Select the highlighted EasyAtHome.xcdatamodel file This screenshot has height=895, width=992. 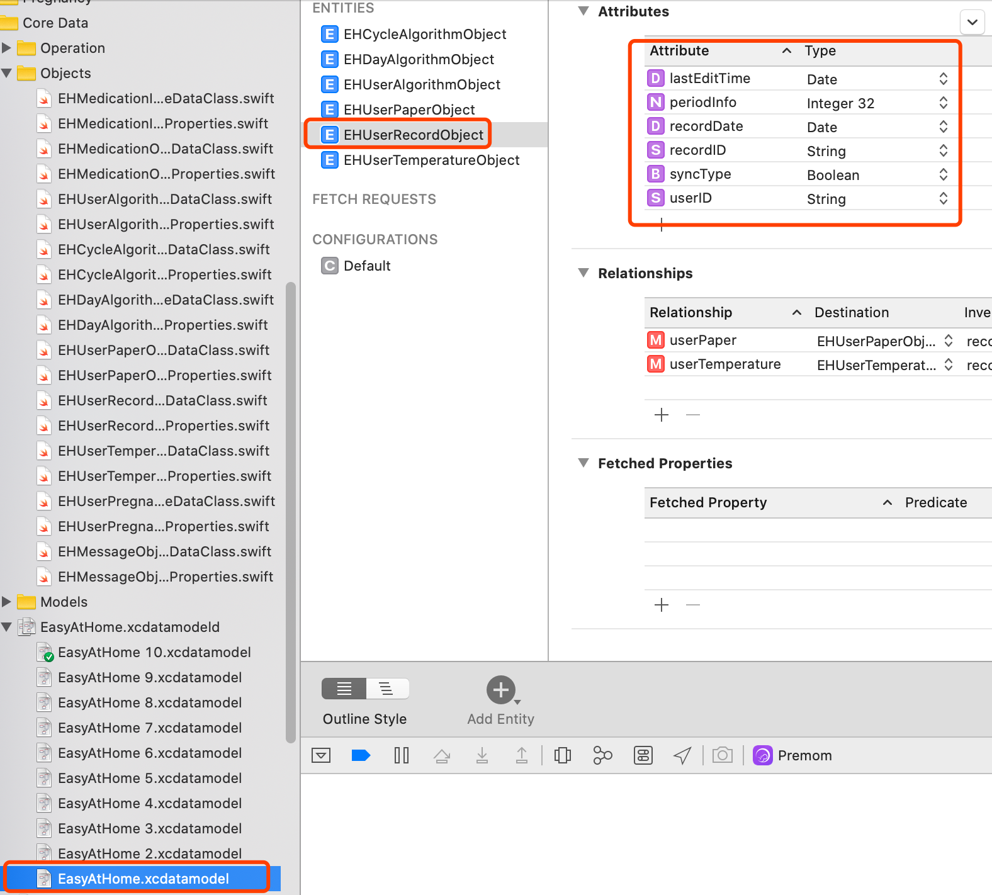[142, 879]
